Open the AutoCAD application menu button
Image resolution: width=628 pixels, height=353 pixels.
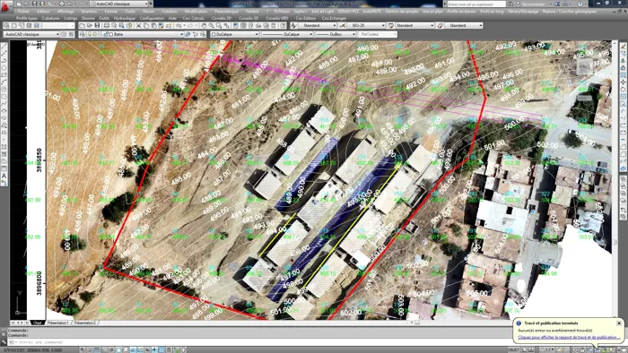pos(5,5)
